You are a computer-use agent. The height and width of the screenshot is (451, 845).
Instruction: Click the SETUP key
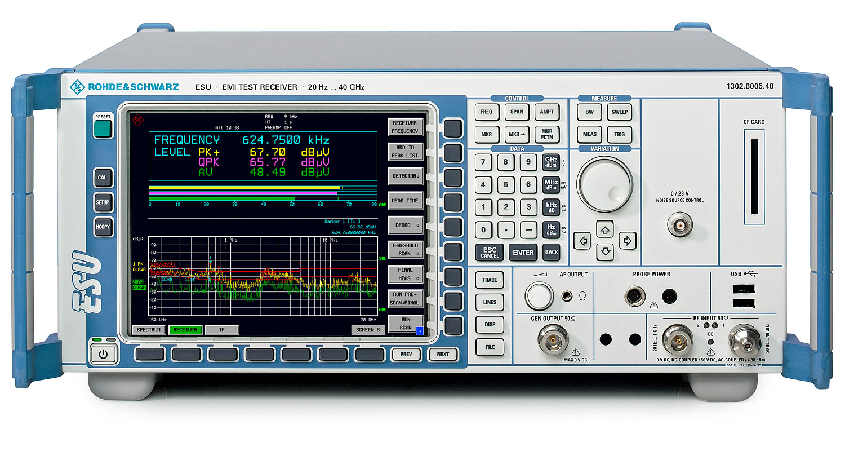click(103, 202)
